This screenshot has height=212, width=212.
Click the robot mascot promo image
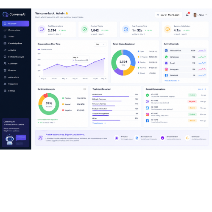(10, 140)
